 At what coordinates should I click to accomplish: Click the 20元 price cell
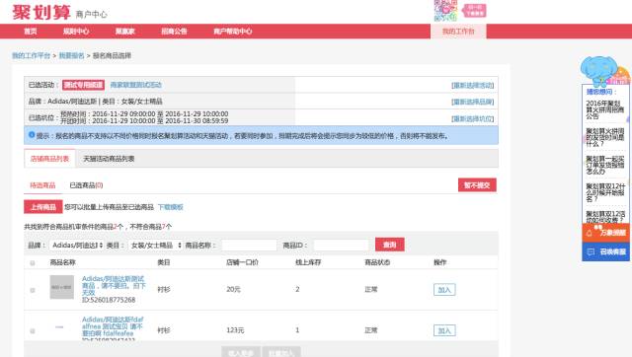tap(233, 289)
